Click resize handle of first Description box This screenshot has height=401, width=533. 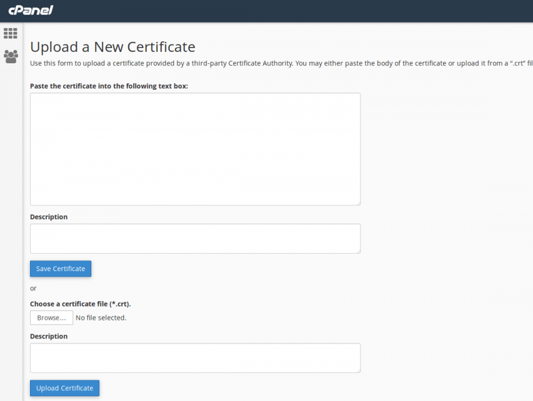click(x=358, y=250)
